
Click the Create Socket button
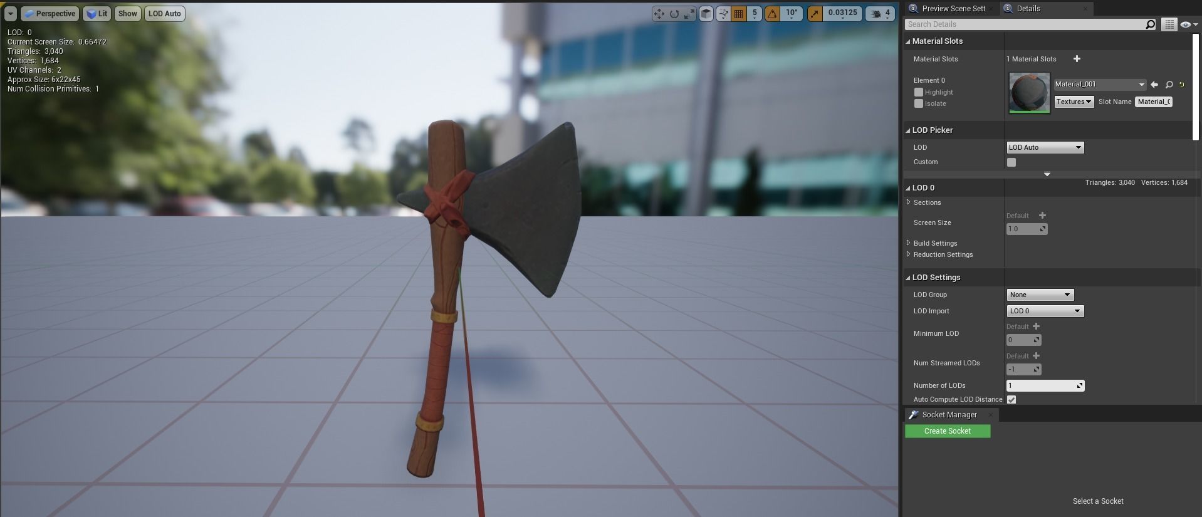coord(948,431)
